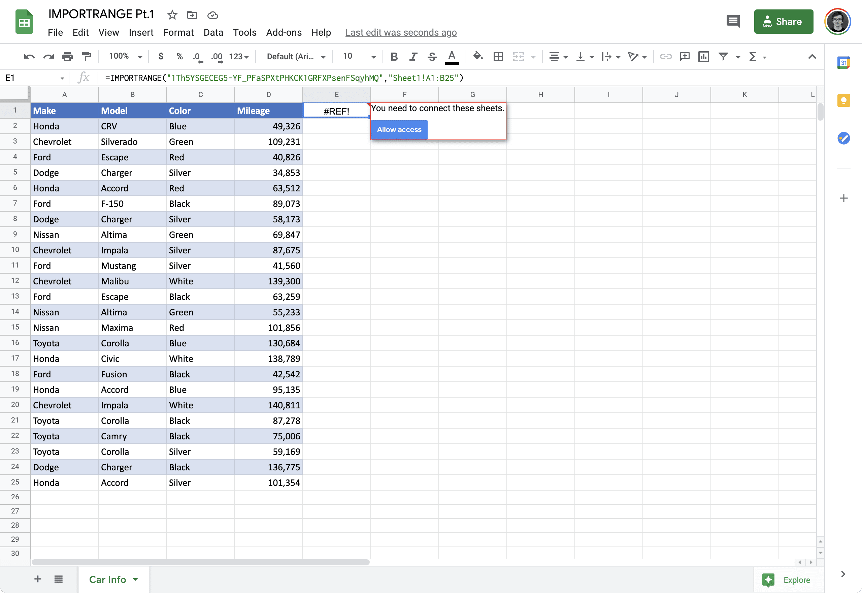Toggle bold formatting

point(394,57)
